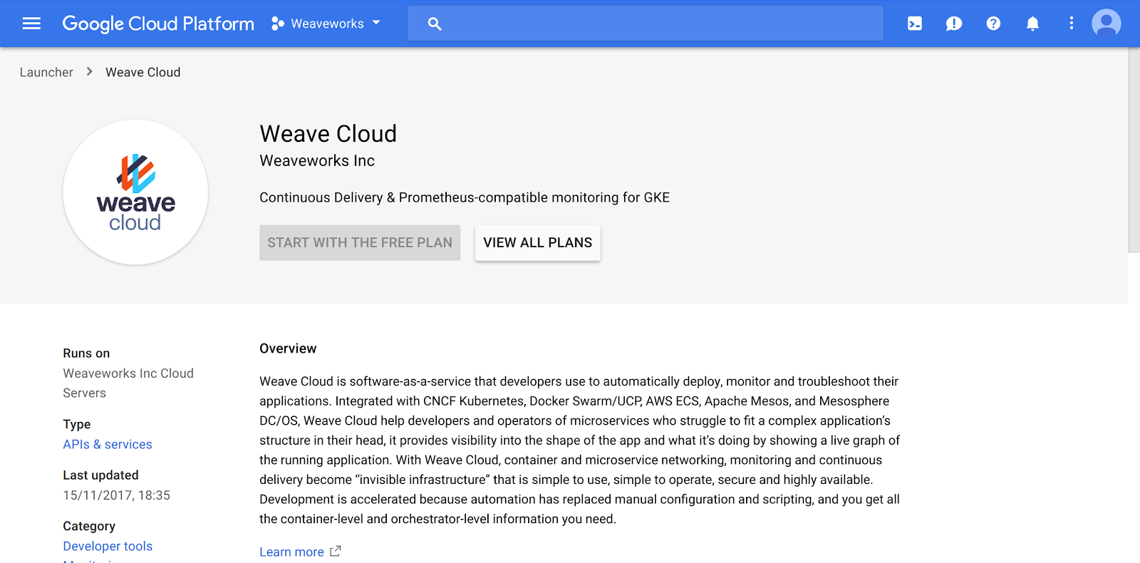
Task: Open the three-dot more options menu
Action: (x=1071, y=24)
